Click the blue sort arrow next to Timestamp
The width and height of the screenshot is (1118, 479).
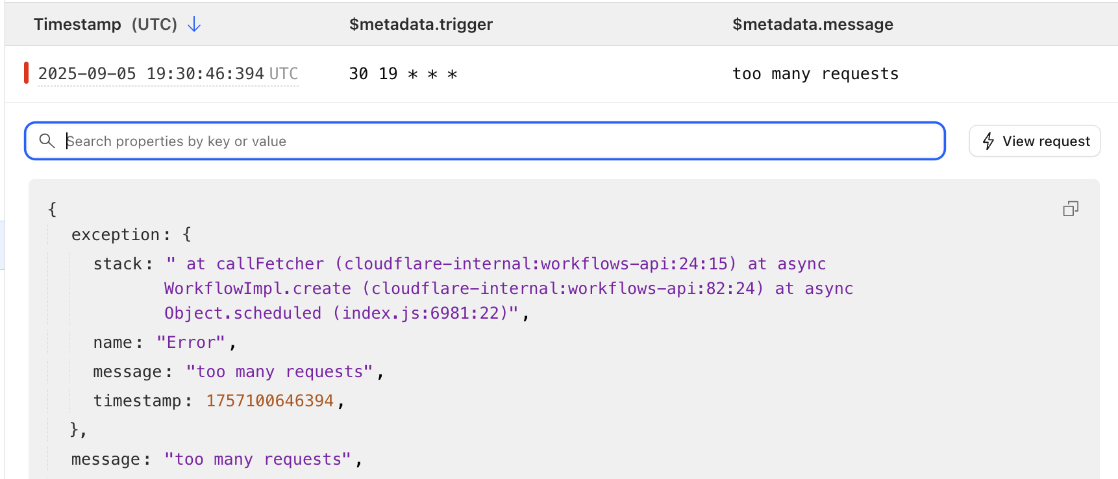pos(194,24)
